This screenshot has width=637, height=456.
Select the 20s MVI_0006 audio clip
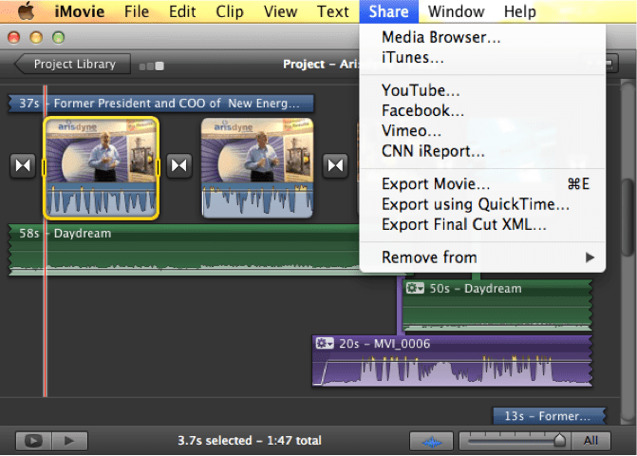pos(452,360)
